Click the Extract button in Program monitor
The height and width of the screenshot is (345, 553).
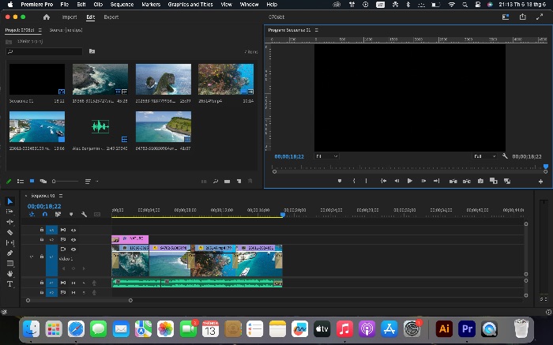tap(467, 181)
